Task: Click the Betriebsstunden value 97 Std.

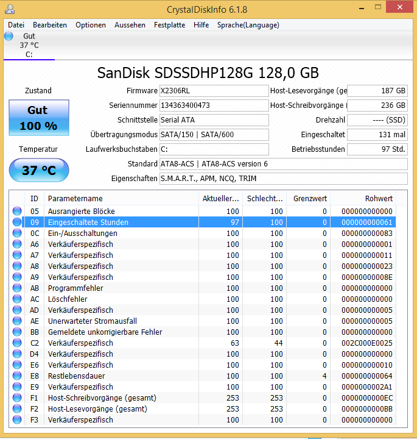Action: click(x=377, y=149)
